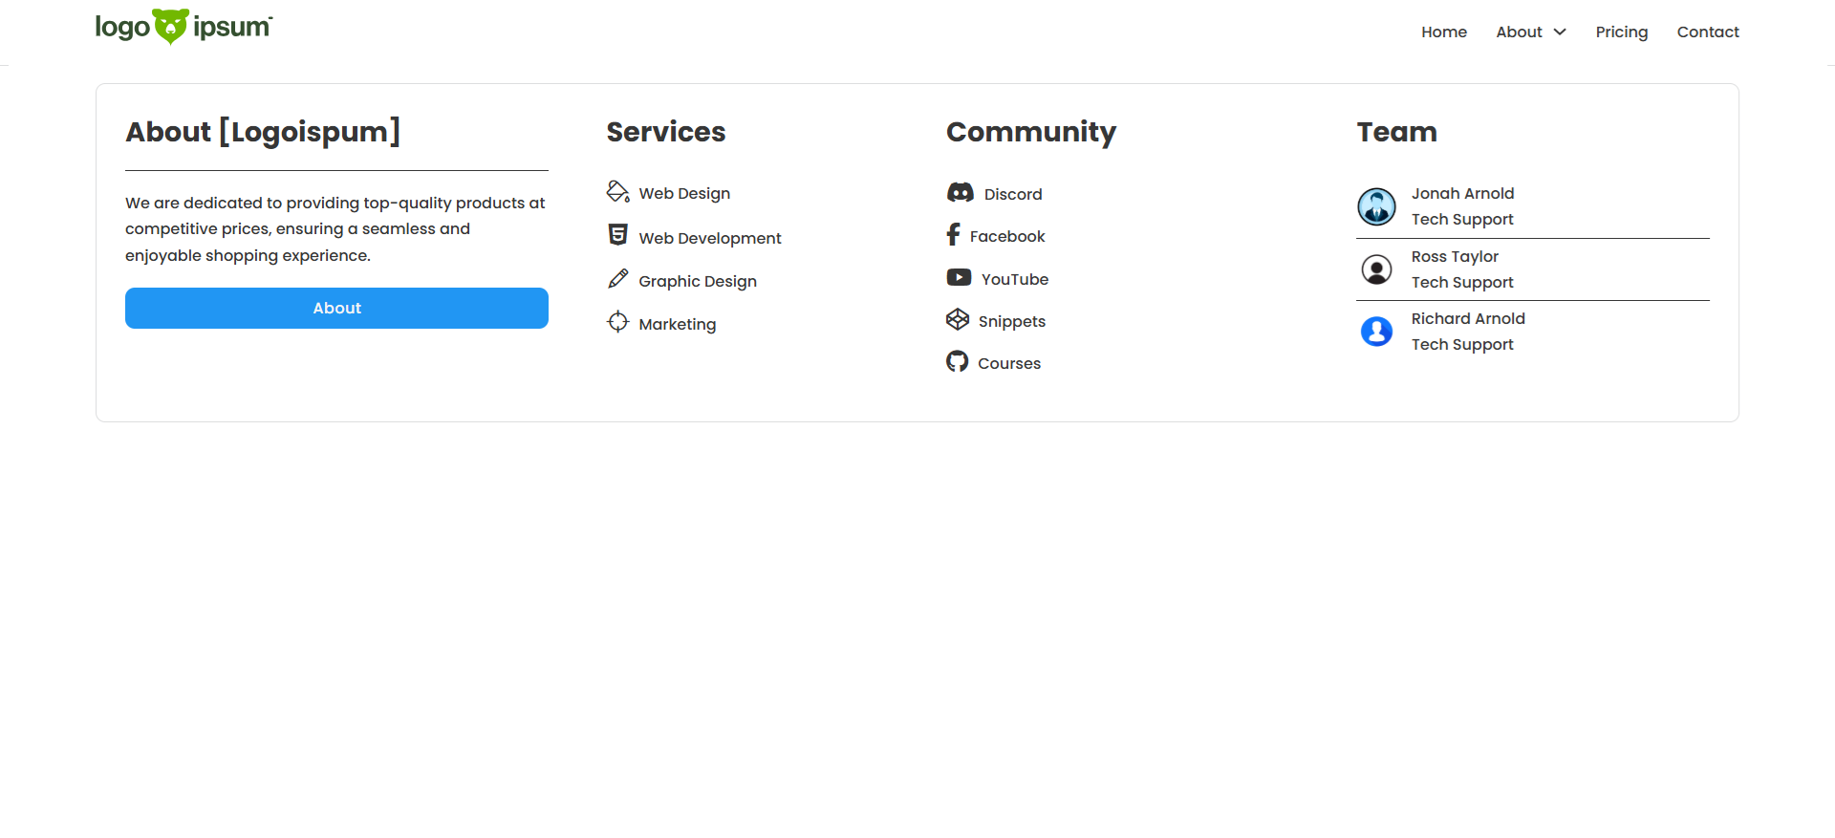The width and height of the screenshot is (1835, 838).
Task: Click Tech Support under Ross Taylor
Action: pos(1462,282)
